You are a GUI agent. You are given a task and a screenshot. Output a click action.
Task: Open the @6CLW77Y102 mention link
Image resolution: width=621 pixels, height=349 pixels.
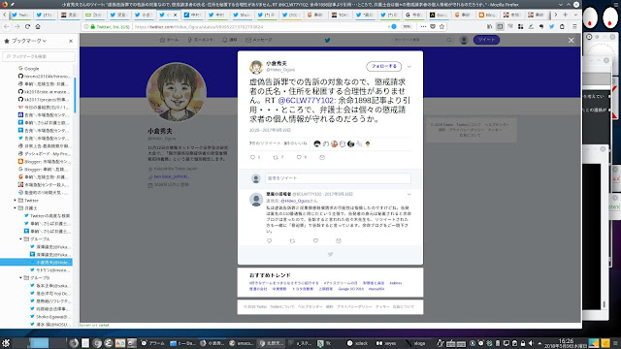click(307, 101)
